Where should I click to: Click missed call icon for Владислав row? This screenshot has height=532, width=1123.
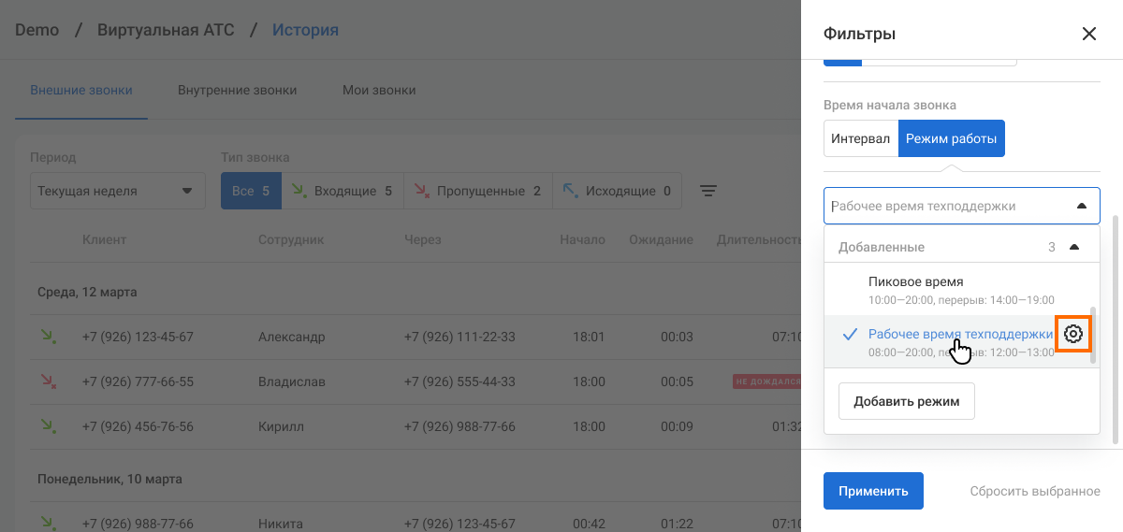tap(47, 381)
